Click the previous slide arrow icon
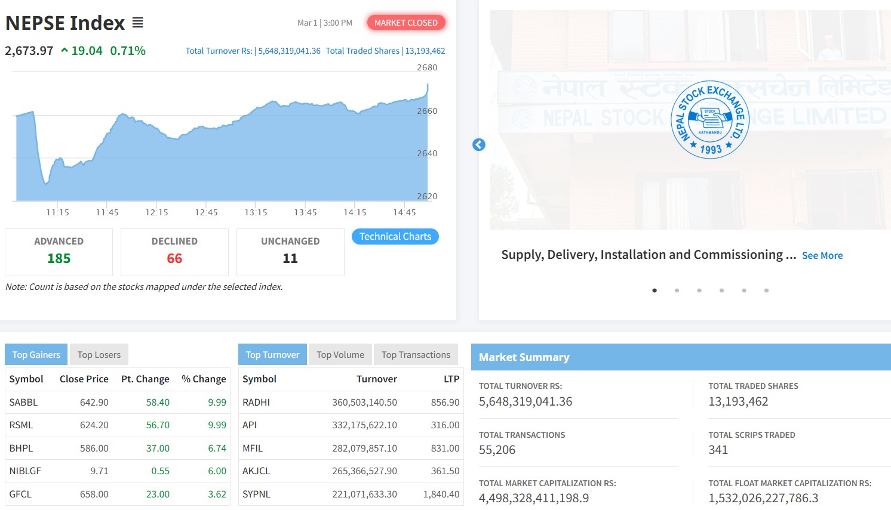The height and width of the screenshot is (510, 891). click(x=479, y=145)
